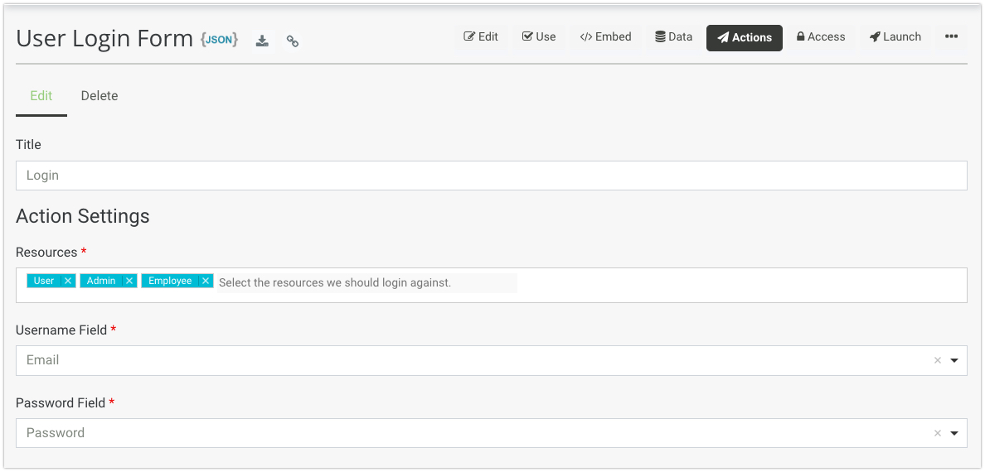Remove the Employee resource tag
Viewport: 985px width, 472px height.
pyautogui.click(x=206, y=281)
